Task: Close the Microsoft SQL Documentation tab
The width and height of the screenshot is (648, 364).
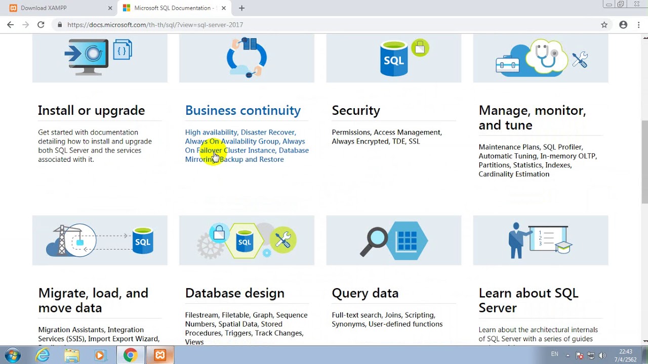Action: [224, 8]
